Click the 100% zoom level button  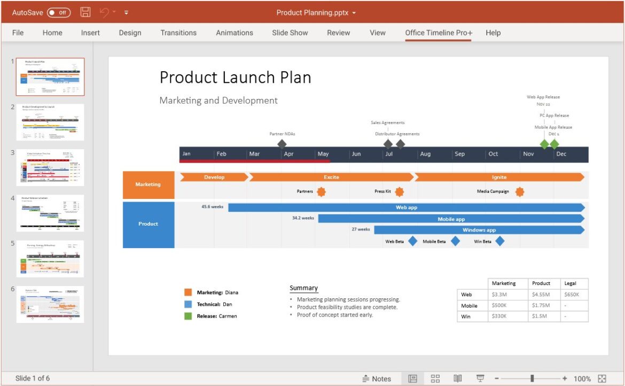click(x=583, y=379)
